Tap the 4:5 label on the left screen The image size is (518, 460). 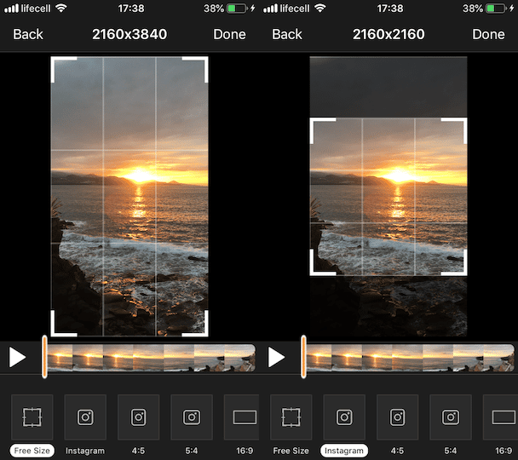point(138,451)
